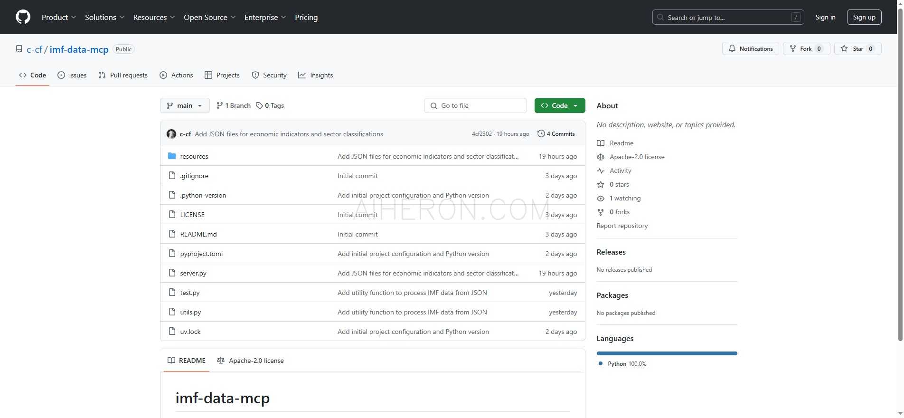Open the GitHub homepage logo

(23, 17)
